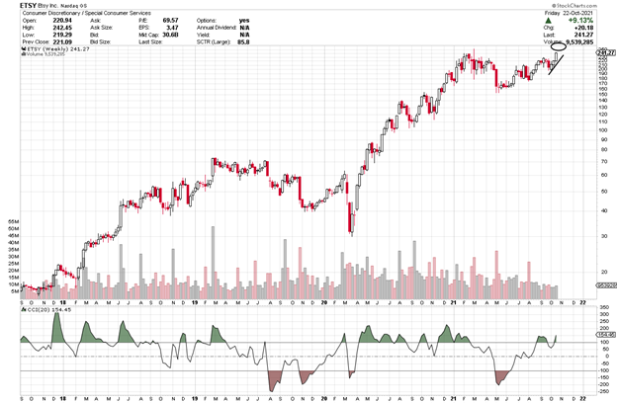Click the Low value 219.29
This screenshot has width=617, height=403.
pos(62,35)
